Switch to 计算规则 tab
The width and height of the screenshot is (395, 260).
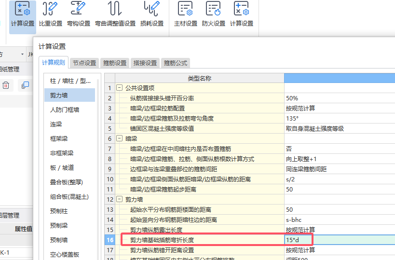pyautogui.click(x=54, y=63)
